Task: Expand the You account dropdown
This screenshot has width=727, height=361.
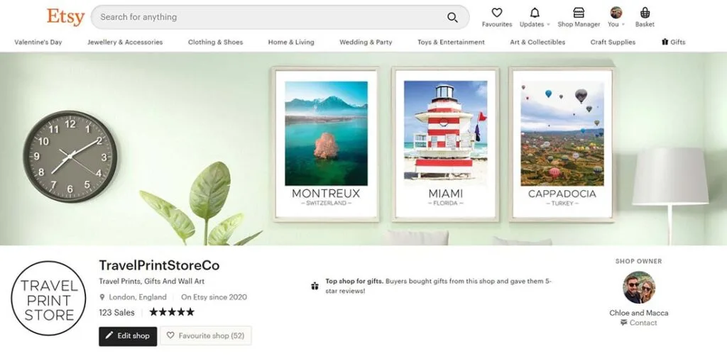Action: coord(616,13)
